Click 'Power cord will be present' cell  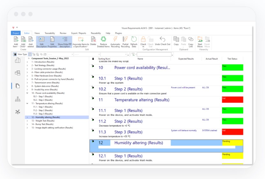tap(183, 87)
